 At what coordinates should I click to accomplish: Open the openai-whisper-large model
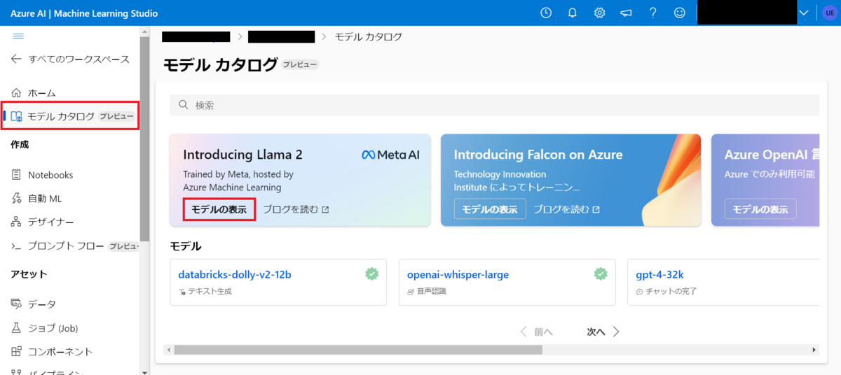[x=458, y=275]
